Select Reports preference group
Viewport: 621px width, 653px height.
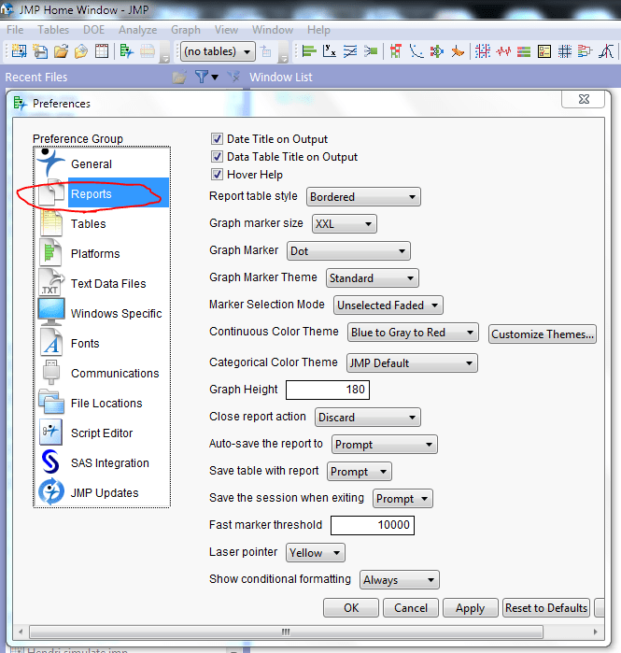tap(102, 193)
